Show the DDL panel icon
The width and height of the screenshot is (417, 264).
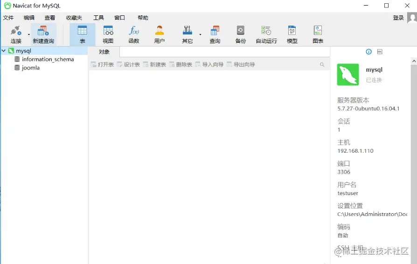coord(380,52)
